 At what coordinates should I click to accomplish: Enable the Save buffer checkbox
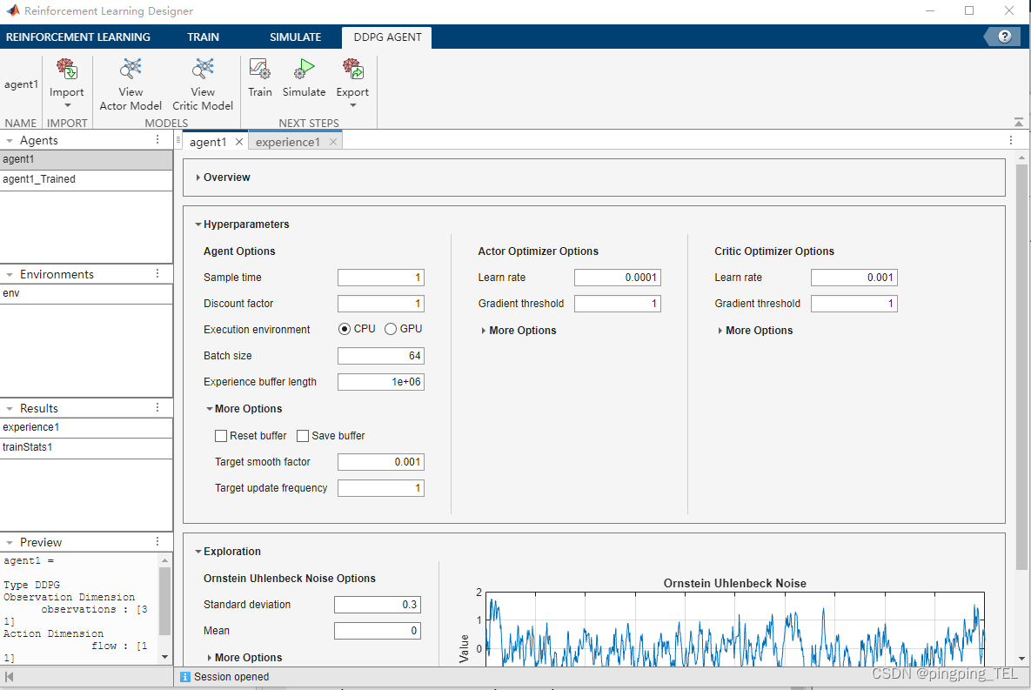click(303, 435)
